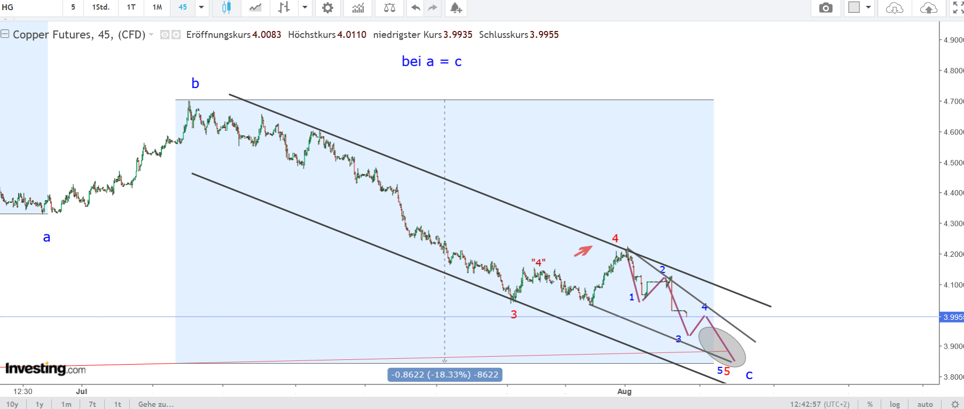Click the Schlusskurs value 3.9955

pyautogui.click(x=544, y=35)
